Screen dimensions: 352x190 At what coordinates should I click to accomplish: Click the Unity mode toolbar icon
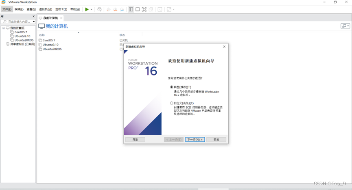coord(151,9)
